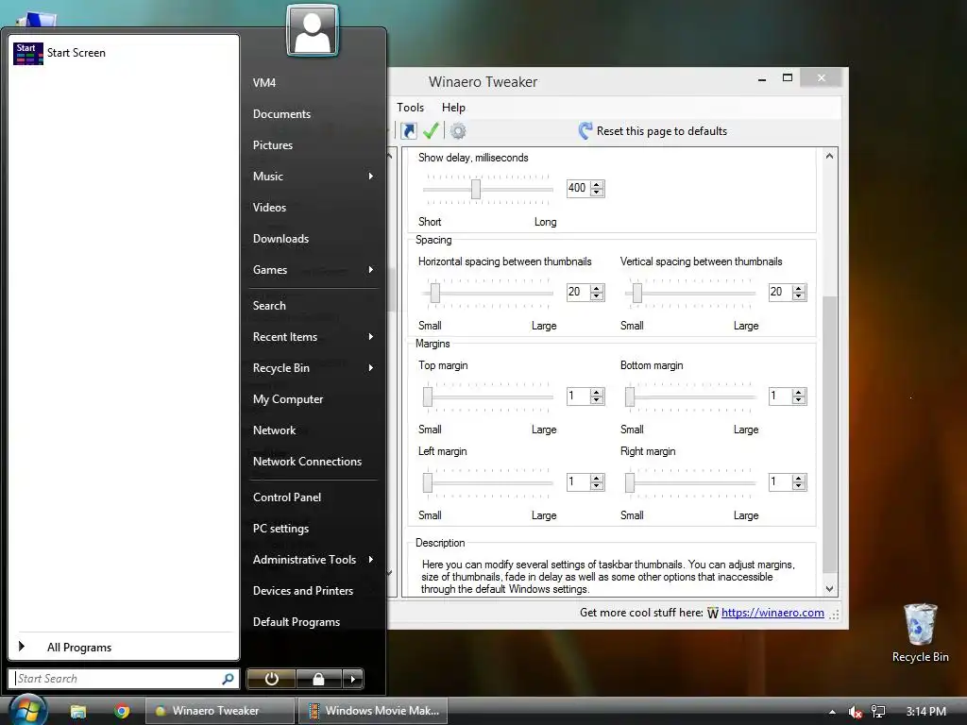Image resolution: width=967 pixels, height=725 pixels.
Task: Increase Vertical spacing with up arrow
Action: pos(799,288)
